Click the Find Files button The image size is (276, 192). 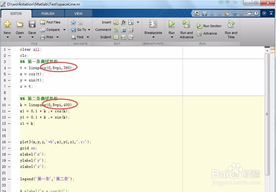click(50, 22)
